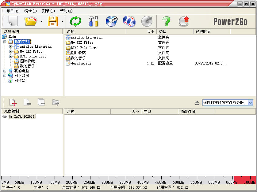The image size is (257, 192).
Task: Click the new project blank page icon
Action: (13, 21)
